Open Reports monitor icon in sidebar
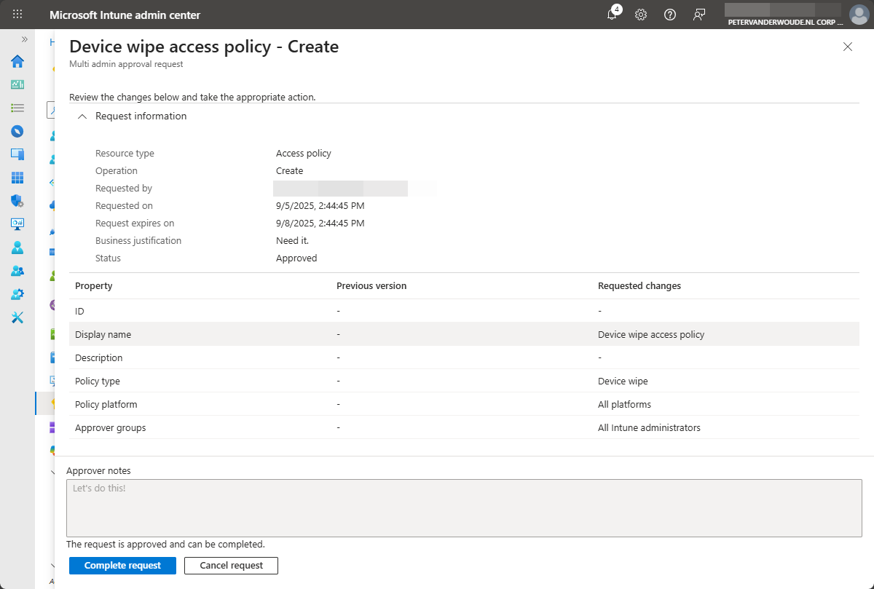 pyautogui.click(x=17, y=224)
